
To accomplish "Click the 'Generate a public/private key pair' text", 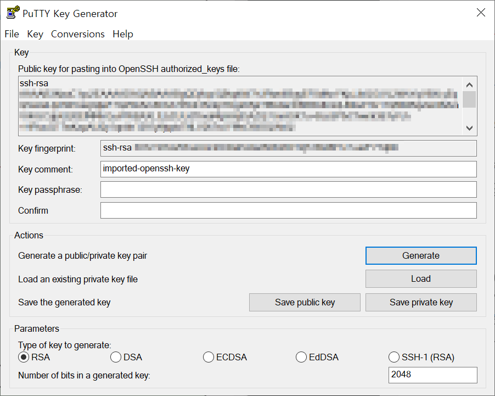I will click(83, 256).
